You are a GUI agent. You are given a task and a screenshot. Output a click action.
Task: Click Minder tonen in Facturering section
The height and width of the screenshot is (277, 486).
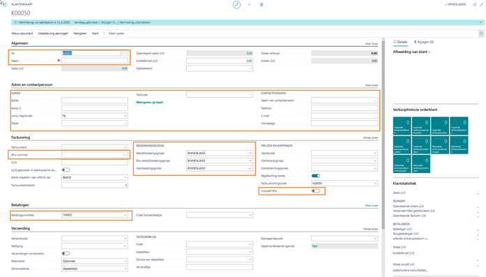[x=370, y=137]
